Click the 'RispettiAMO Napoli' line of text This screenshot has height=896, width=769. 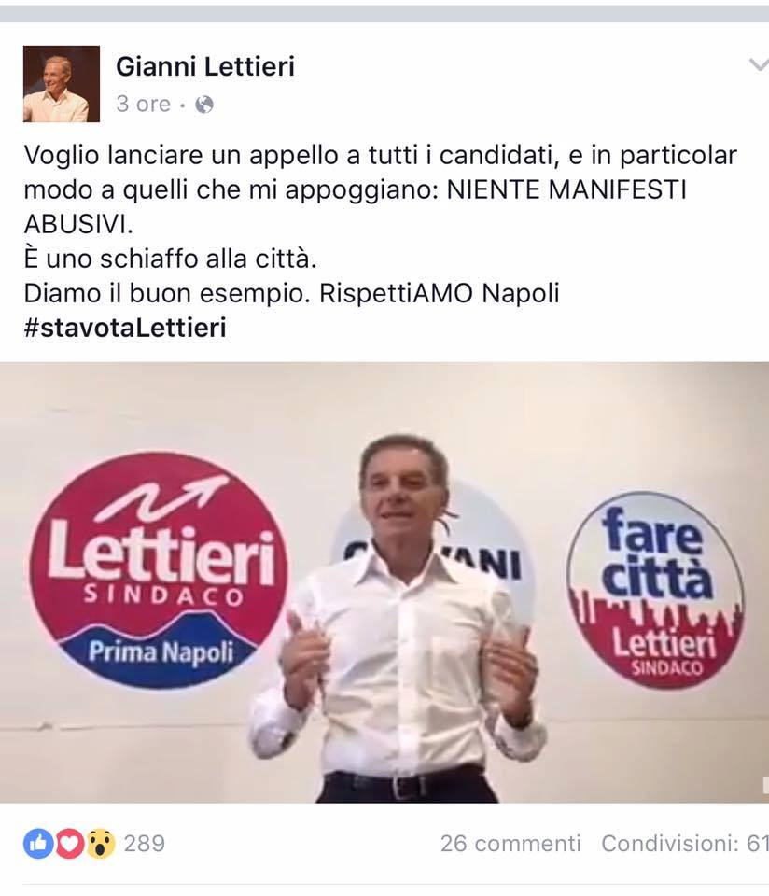pyautogui.click(x=439, y=293)
